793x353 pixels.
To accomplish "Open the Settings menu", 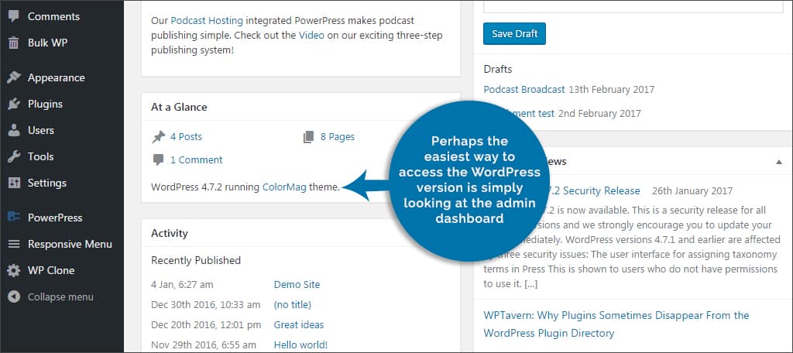I will tap(47, 183).
